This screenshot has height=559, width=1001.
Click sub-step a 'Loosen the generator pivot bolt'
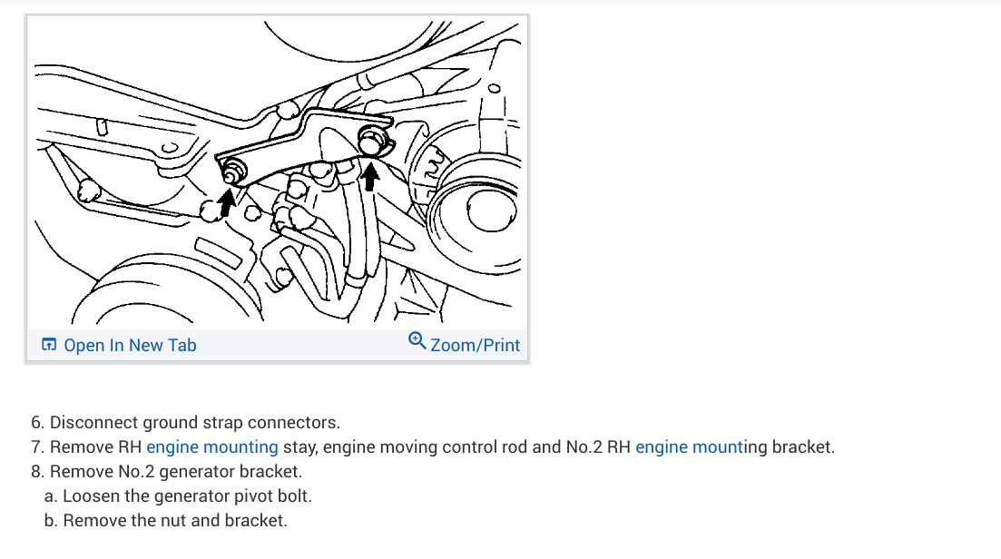(187, 495)
